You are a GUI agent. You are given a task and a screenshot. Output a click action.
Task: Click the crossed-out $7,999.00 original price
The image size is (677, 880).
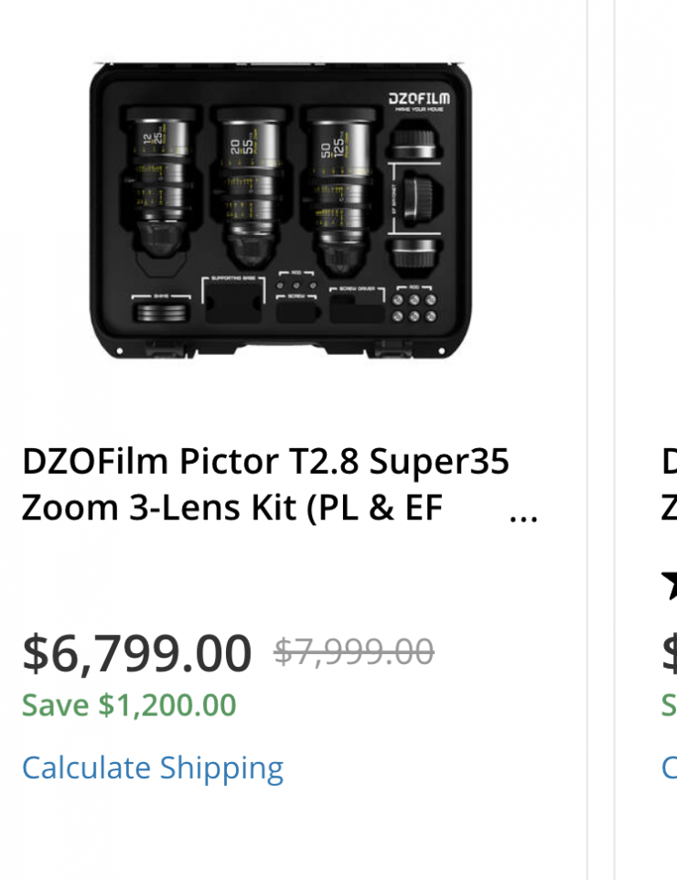(x=354, y=651)
